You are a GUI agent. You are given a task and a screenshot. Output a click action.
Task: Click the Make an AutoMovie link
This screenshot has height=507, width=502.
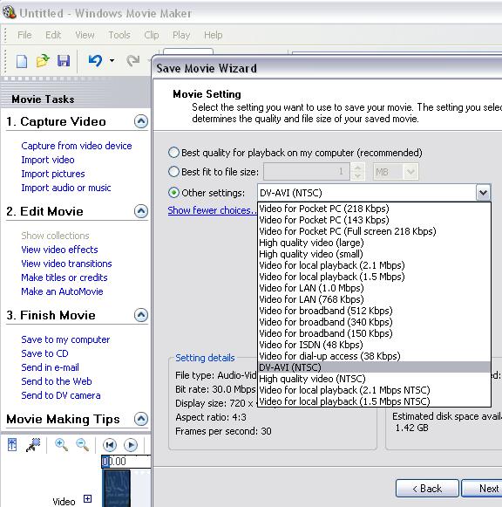pyautogui.click(x=62, y=291)
